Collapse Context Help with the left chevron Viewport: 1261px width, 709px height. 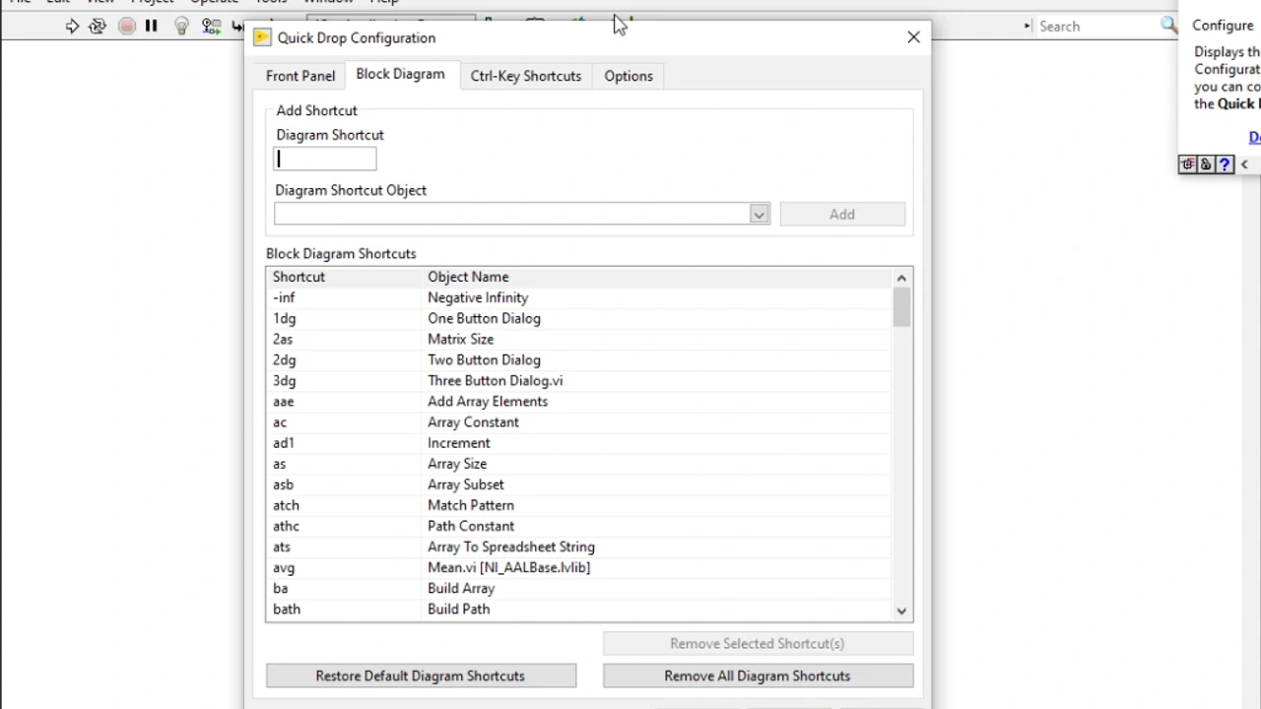pyautogui.click(x=1244, y=164)
